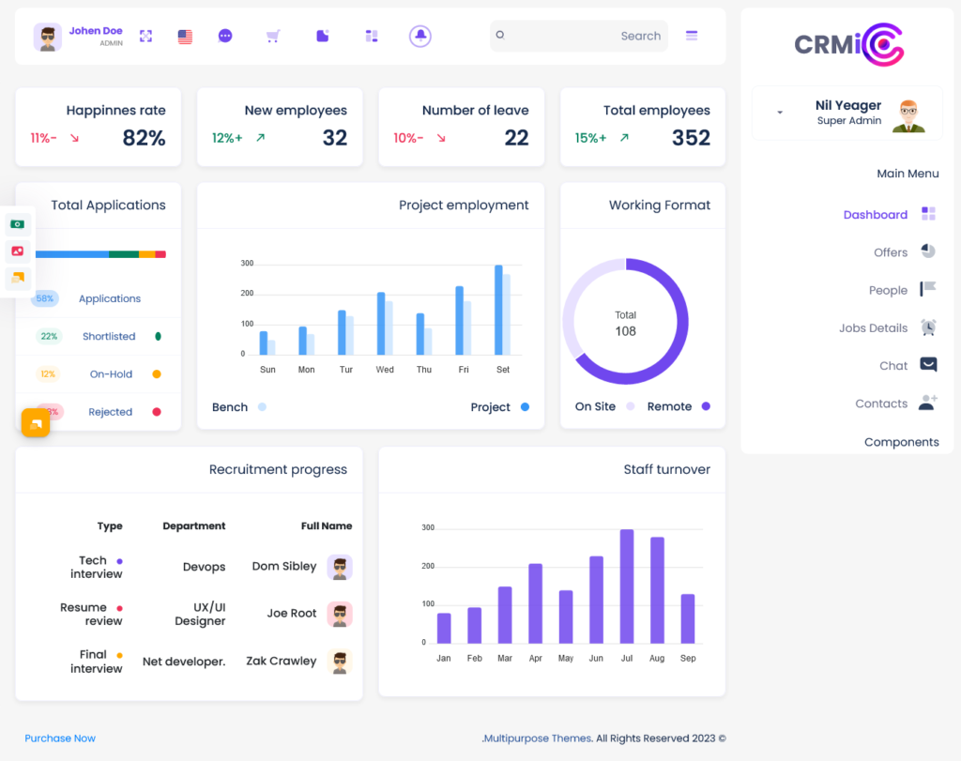Click the 12% On-Hold badge
The height and width of the screenshot is (761, 961).
click(48, 373)
